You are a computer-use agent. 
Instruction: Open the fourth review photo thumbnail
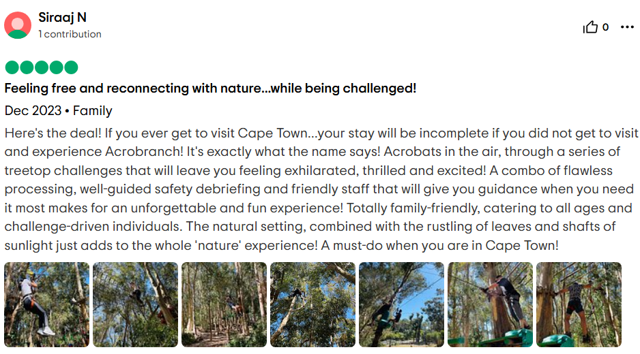[312, 304]
